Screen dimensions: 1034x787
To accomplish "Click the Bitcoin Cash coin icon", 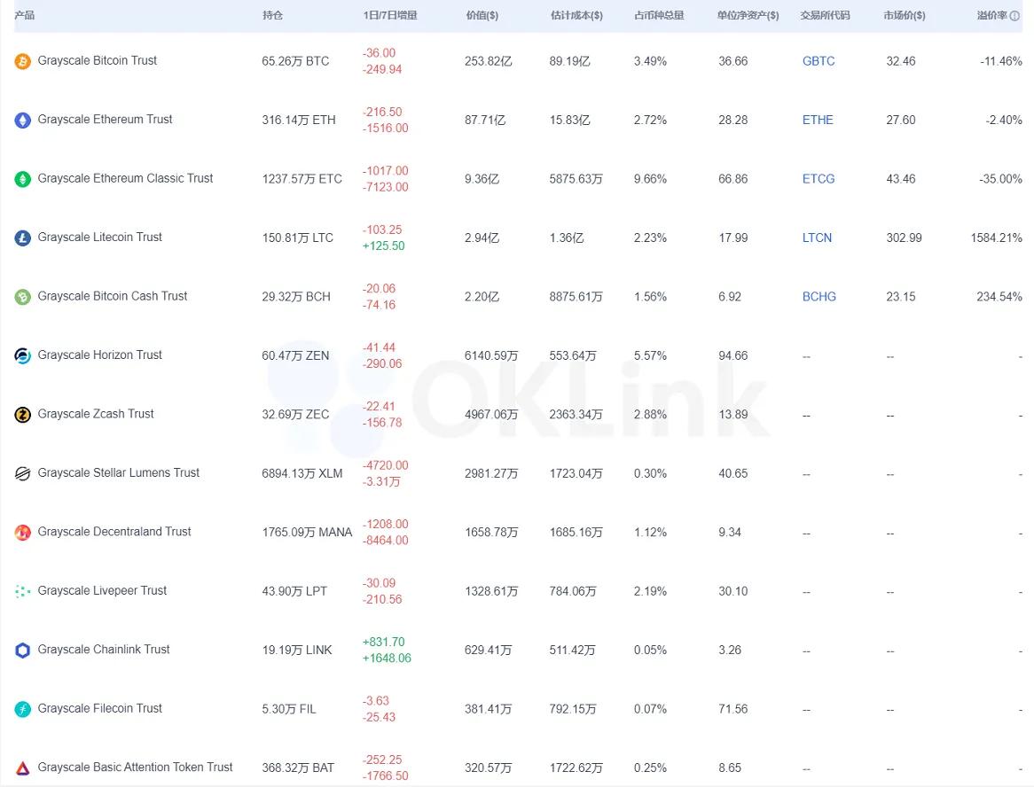I will point(22,297).
